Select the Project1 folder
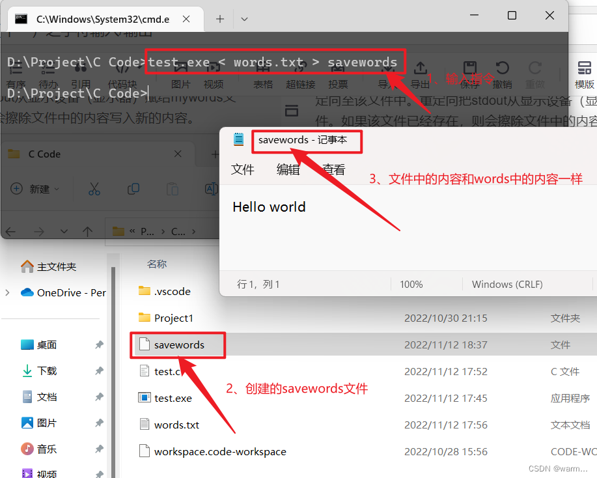Viewport: 597px width, 478px height. (165, 318)
